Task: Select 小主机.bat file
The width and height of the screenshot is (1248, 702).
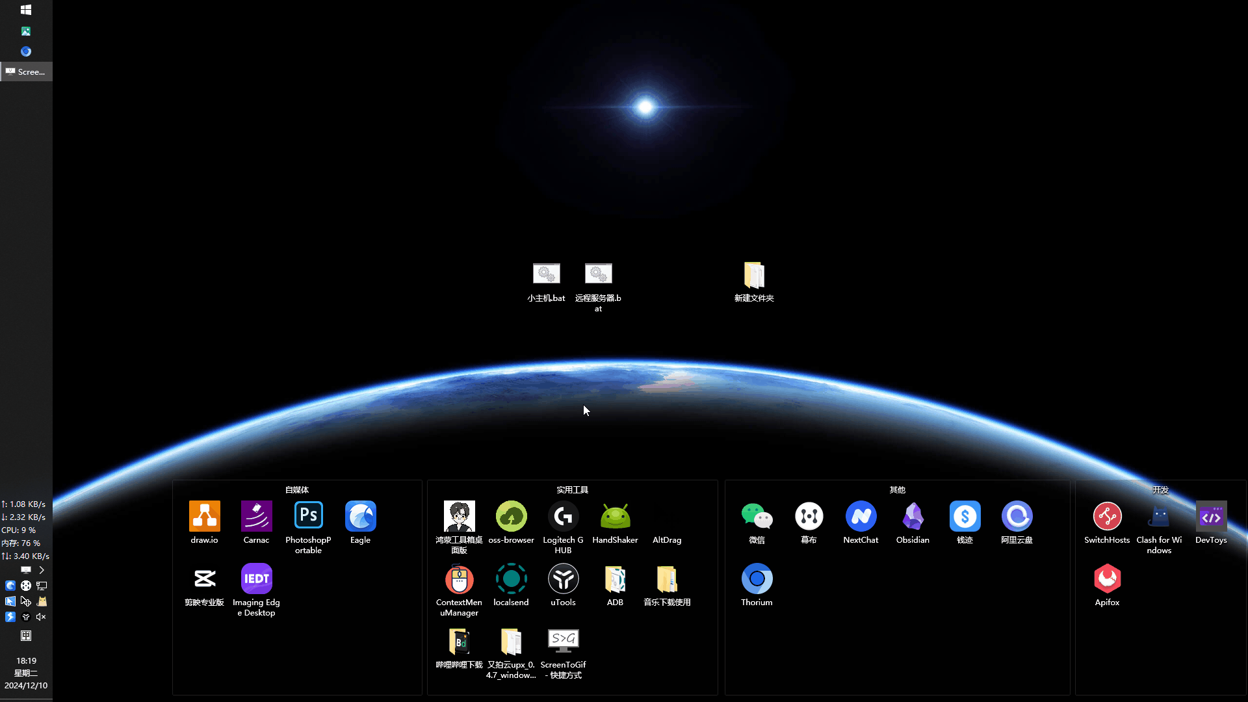Action: pos(546,282)
